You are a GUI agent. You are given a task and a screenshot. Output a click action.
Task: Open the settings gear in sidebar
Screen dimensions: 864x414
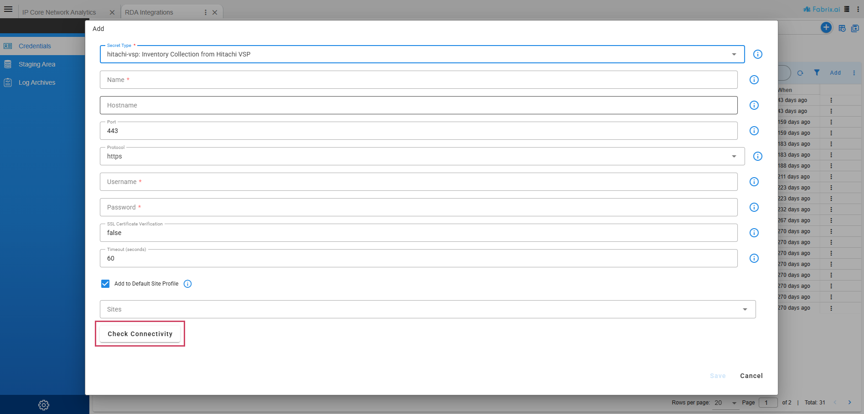[x=44, y=405]
